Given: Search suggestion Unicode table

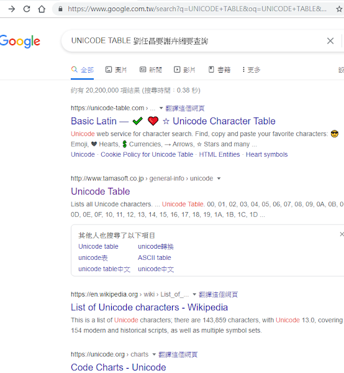Looking at the screenshot, I should click(x=98, y=246).
